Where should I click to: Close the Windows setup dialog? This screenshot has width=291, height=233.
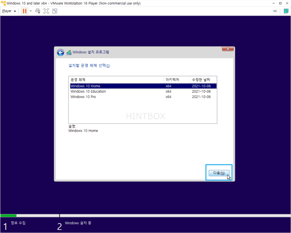[x=228, y=49]
